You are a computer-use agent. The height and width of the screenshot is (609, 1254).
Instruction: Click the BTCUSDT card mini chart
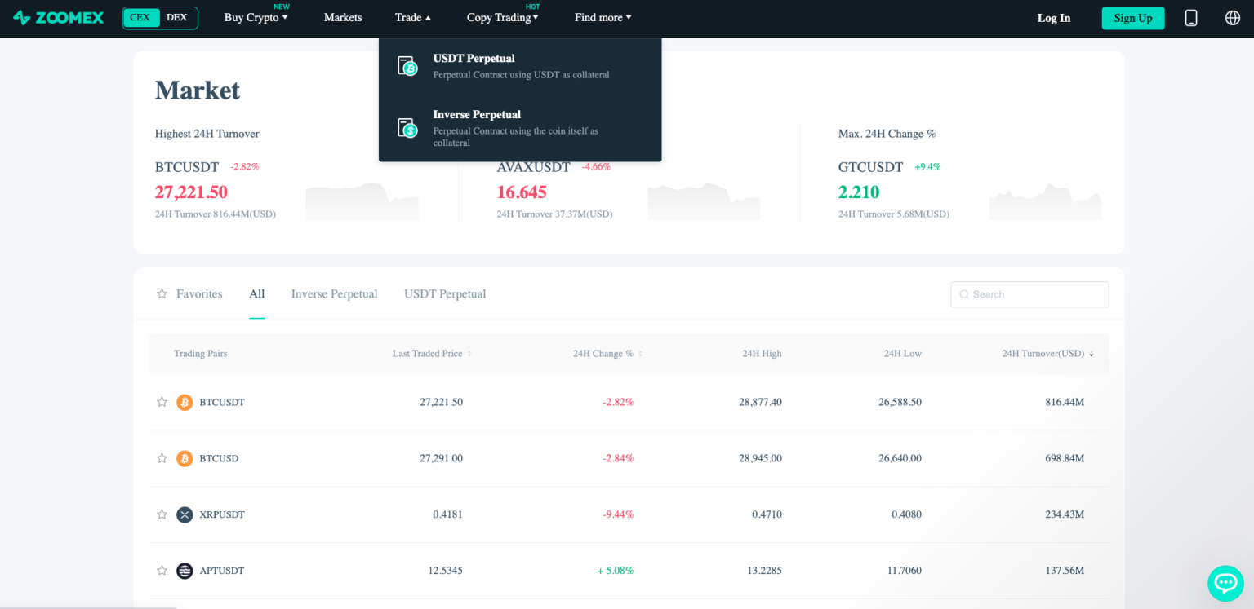point(362,201)
